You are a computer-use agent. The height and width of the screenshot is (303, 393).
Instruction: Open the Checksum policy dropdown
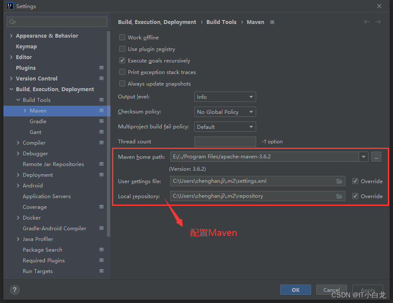coord(225,112)
